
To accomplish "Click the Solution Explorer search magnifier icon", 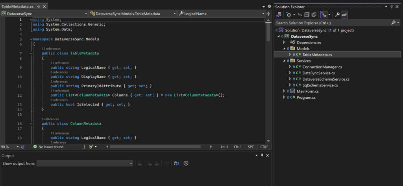I will [x=393, y=23].
